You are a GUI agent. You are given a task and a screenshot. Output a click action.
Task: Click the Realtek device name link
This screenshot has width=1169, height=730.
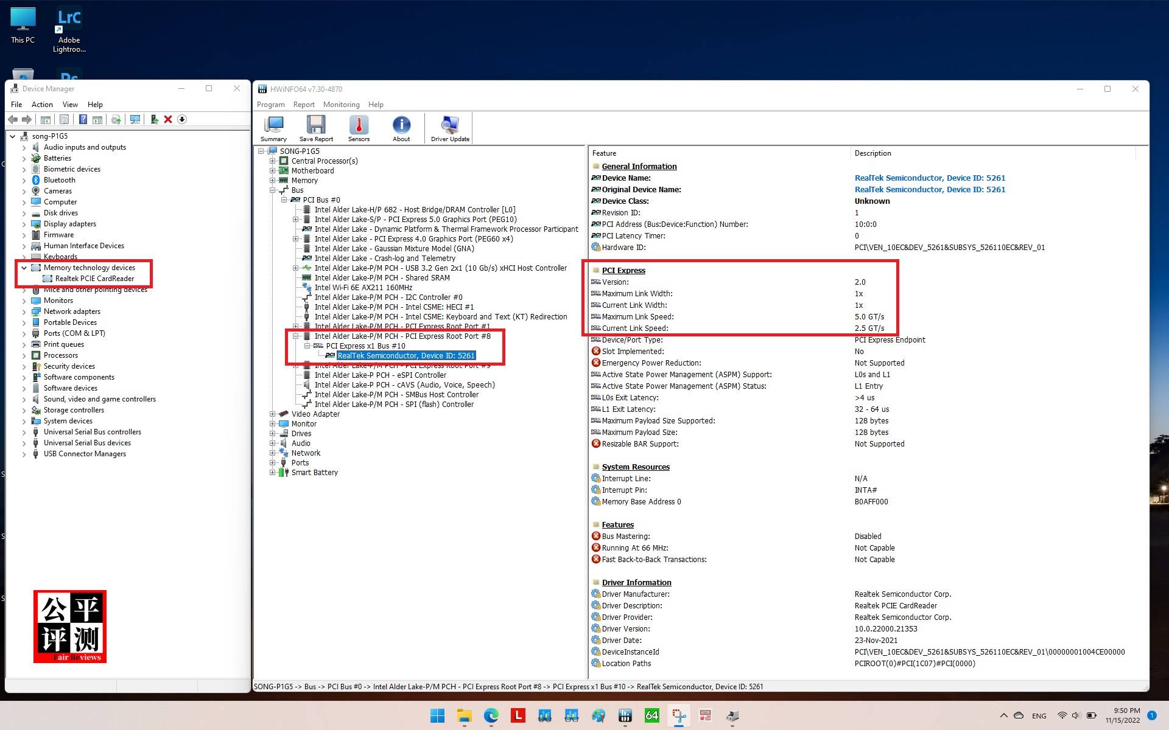pyautogui.click(x=929, y=178)
